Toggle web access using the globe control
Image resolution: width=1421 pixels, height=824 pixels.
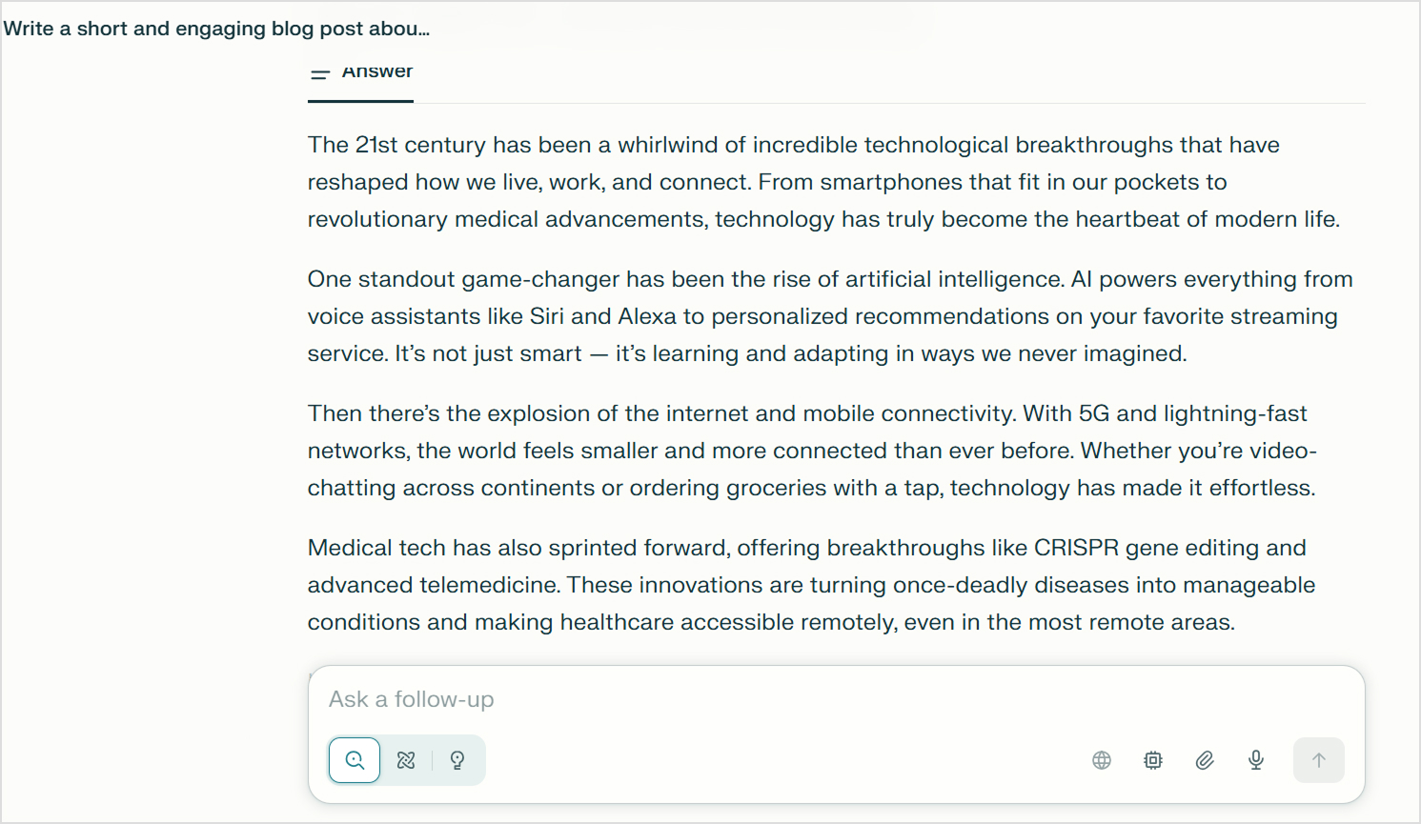click(1101, 760)
